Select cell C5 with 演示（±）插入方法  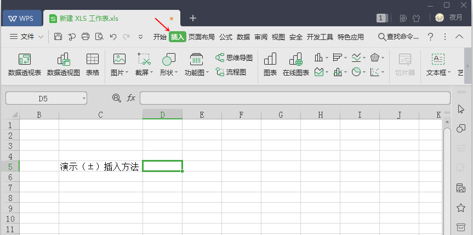pyautogui.click(x=101, y=166)
